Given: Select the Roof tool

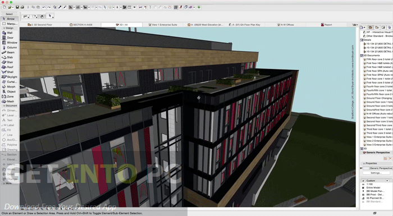Looking at the screenshot, I should (10, 67).
